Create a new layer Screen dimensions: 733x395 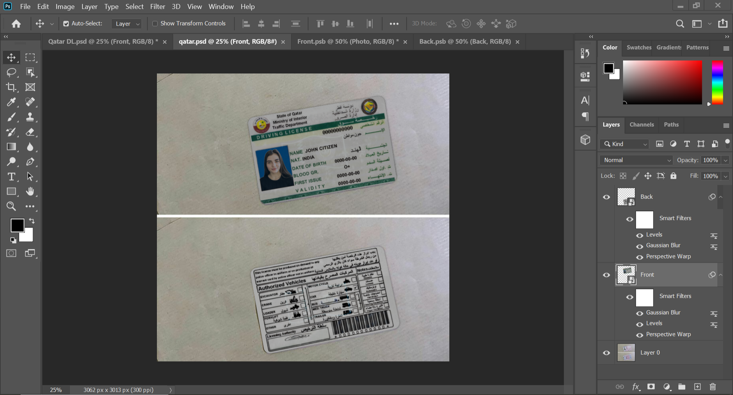pyautogui.click(x=697, y=387)
